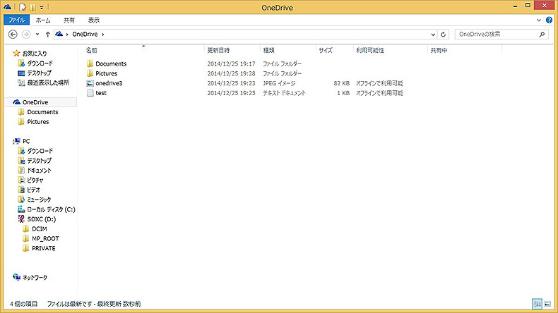This screenshot has width=558, height=313.
Task: Click the date 2014/12/25 19:17
Action: (x=231, y=63)
